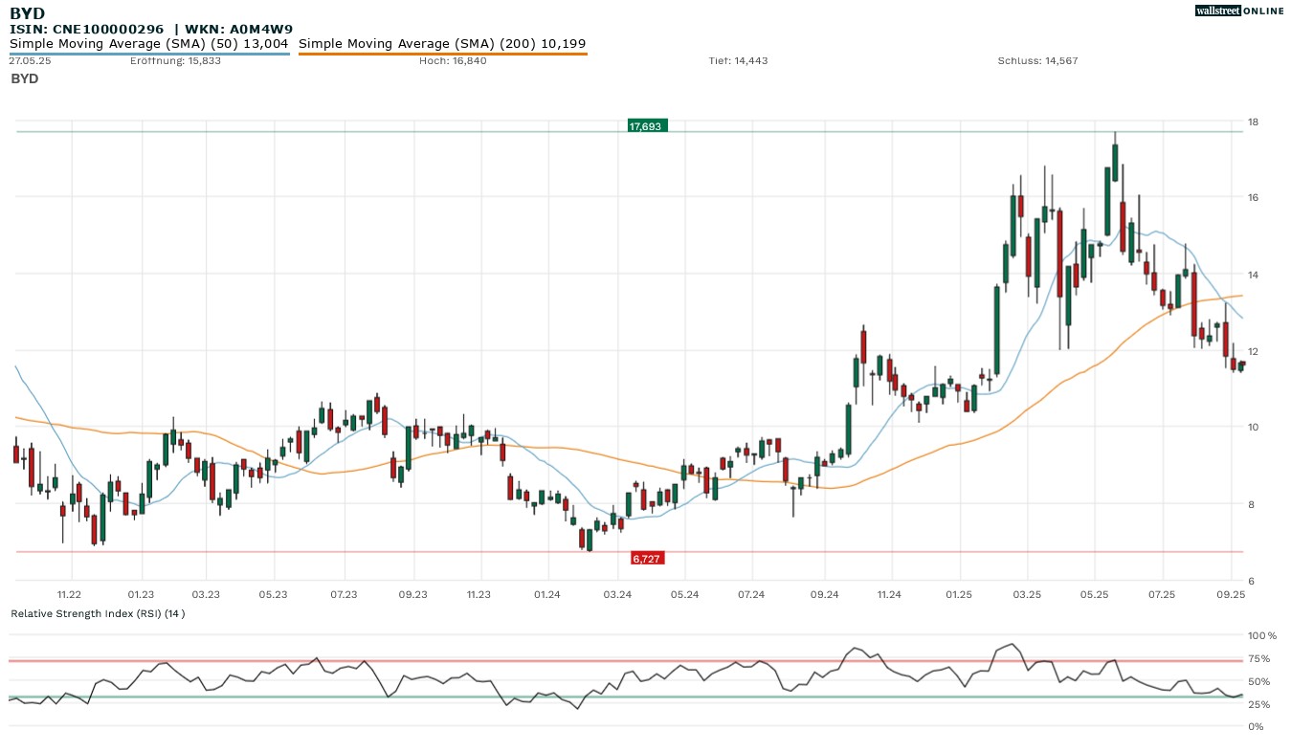Click the BYD title heading

coord(27,13)
